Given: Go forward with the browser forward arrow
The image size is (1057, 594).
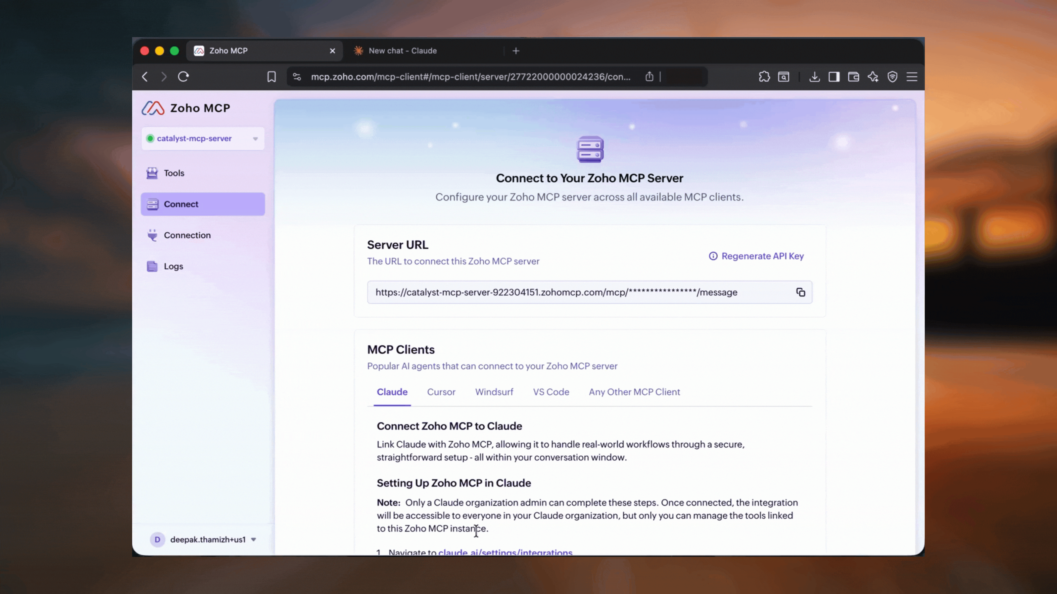Looking at the screenshot, I should click(164, 77).
